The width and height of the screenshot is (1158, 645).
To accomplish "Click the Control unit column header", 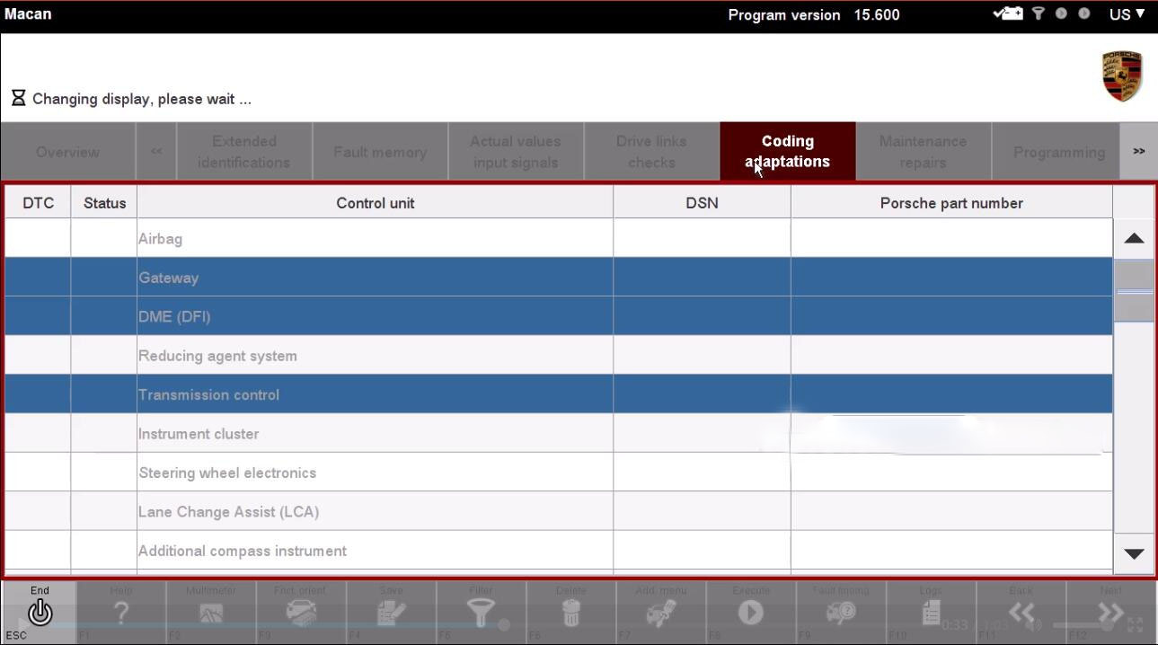I will [x=376, y=203].
